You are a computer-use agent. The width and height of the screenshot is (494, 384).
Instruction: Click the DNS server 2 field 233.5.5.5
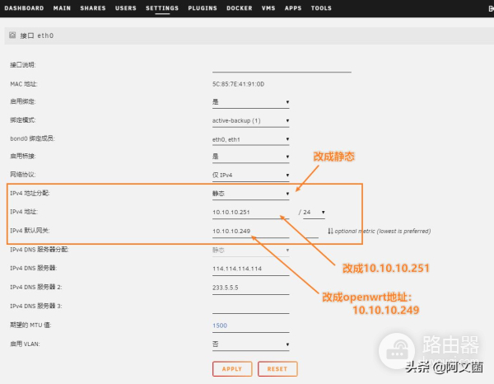(x=251, y=288)
